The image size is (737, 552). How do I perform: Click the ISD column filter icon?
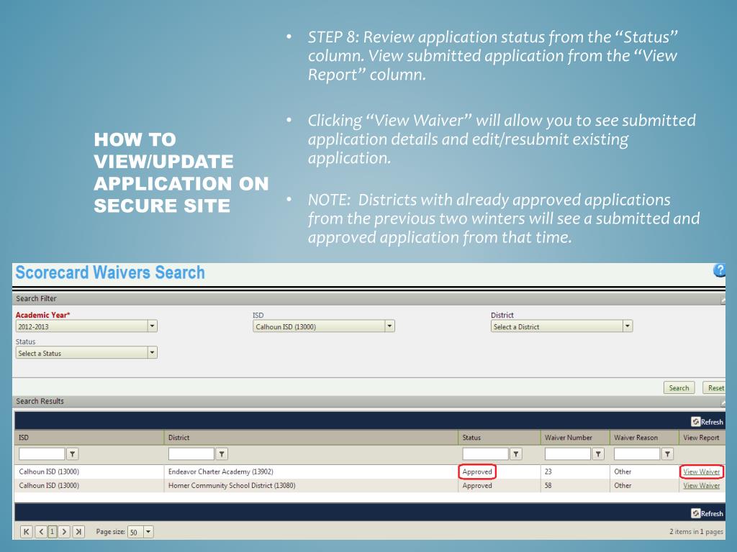pos(73,454)
